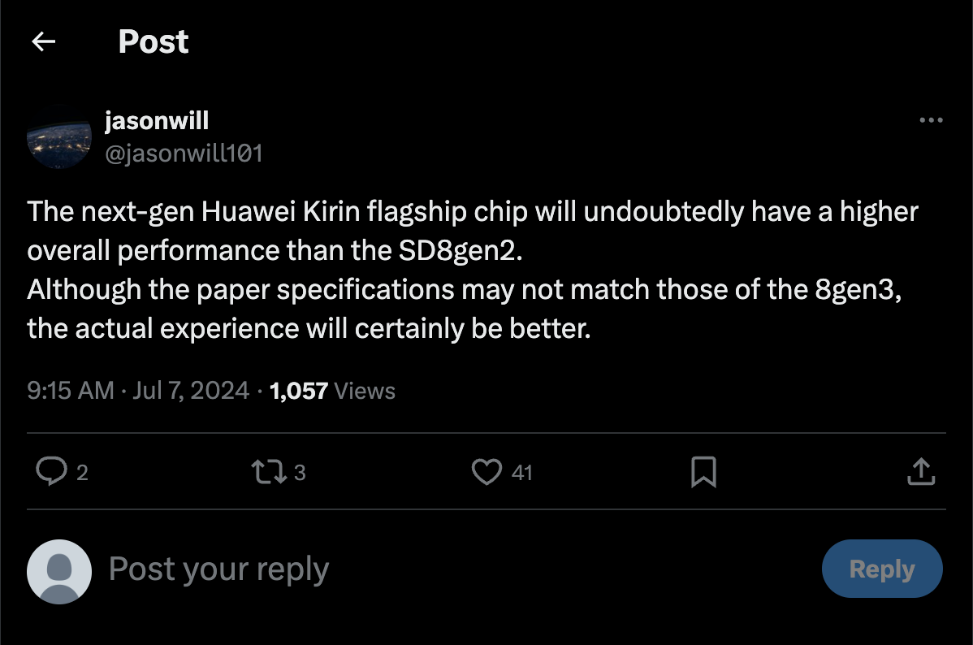Viewport: 973px width, 645px height.
Task: Click the post text about Huawei Kirin chip
Action: 471,272
